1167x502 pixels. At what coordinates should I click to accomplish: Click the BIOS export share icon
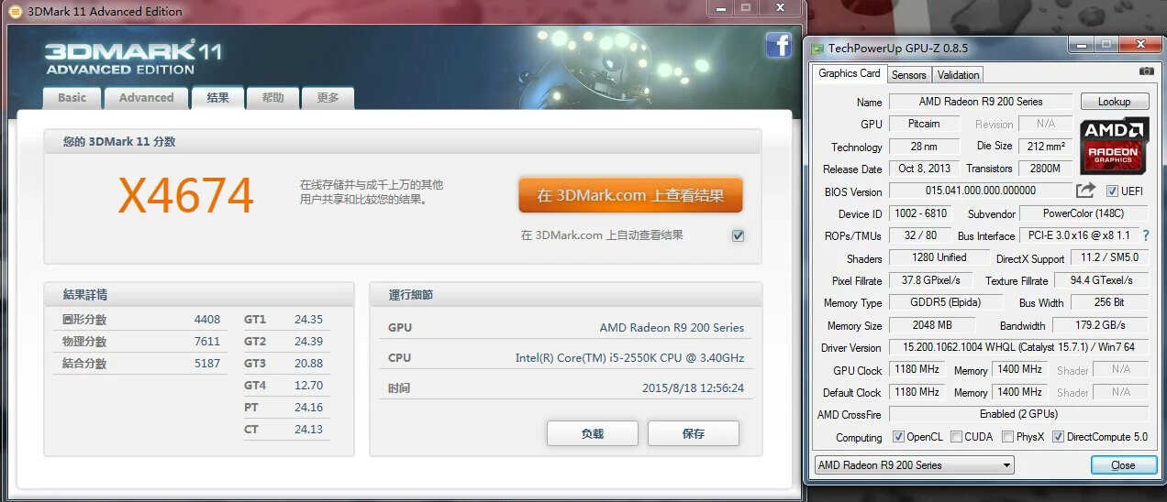1085,191
